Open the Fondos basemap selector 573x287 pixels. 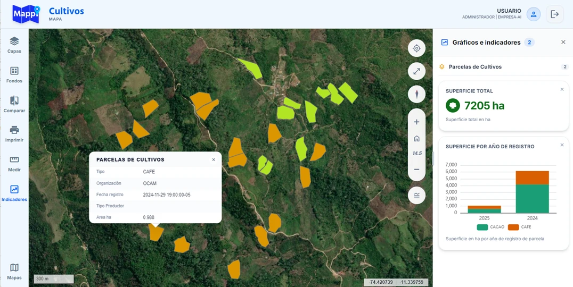click(14, 75)
